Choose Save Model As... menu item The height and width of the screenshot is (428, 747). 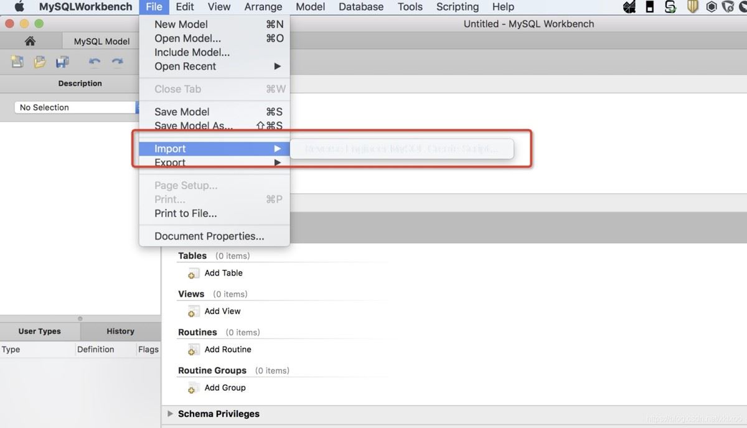pyautogui.click(x=214, y=126)
